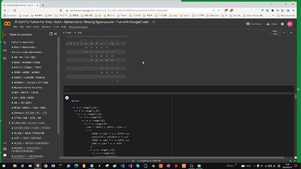Open the RAM/Disk resource indicator

pyautogui.click(x=276, y=33)
